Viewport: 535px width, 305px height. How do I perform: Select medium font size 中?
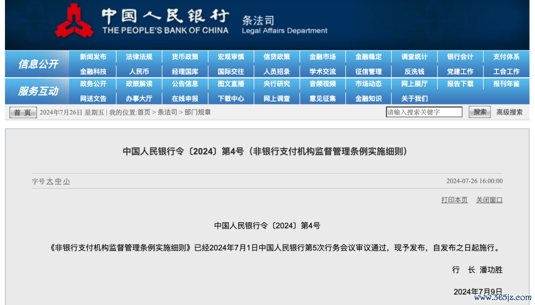click(58, 182)
